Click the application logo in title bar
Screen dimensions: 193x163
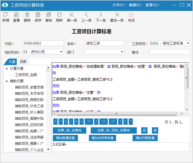pos(5,5)
